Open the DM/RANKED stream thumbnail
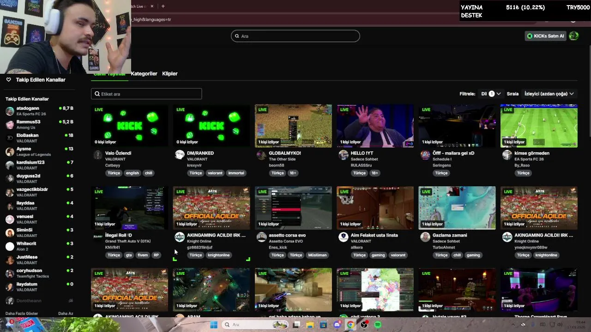 pyautogui.click(x=211, y=126)
